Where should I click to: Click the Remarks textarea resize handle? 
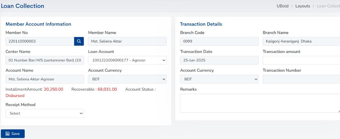click(x=339, y=111)
